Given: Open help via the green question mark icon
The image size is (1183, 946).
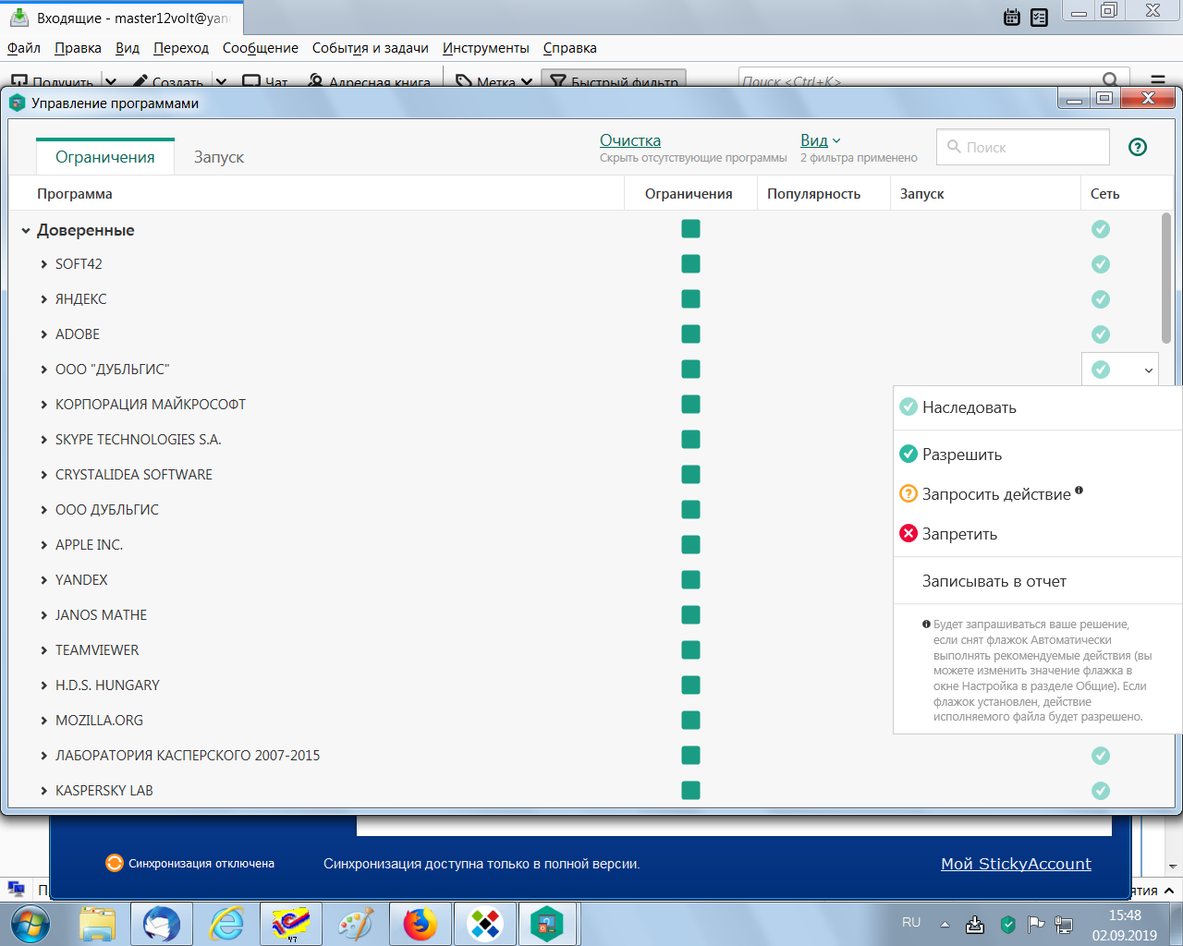Looking at the screenshot, I should [1138, 147].
